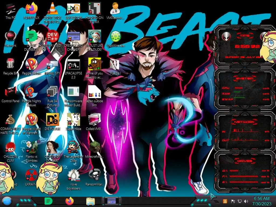Open the Control Panel icon
276x207 pixels.
coord(11,95)
